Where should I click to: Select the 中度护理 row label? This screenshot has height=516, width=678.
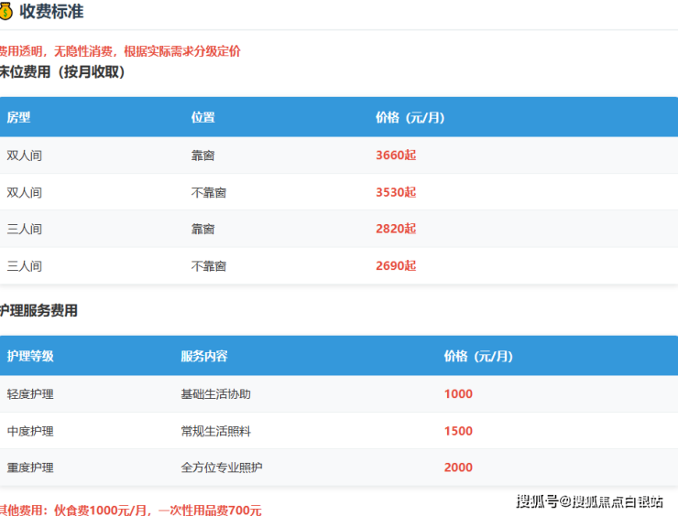[x=30, y=431]
